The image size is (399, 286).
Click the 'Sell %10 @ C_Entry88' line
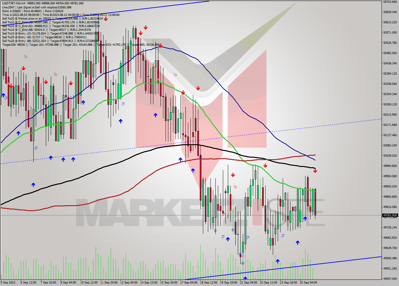click(46, 30)
